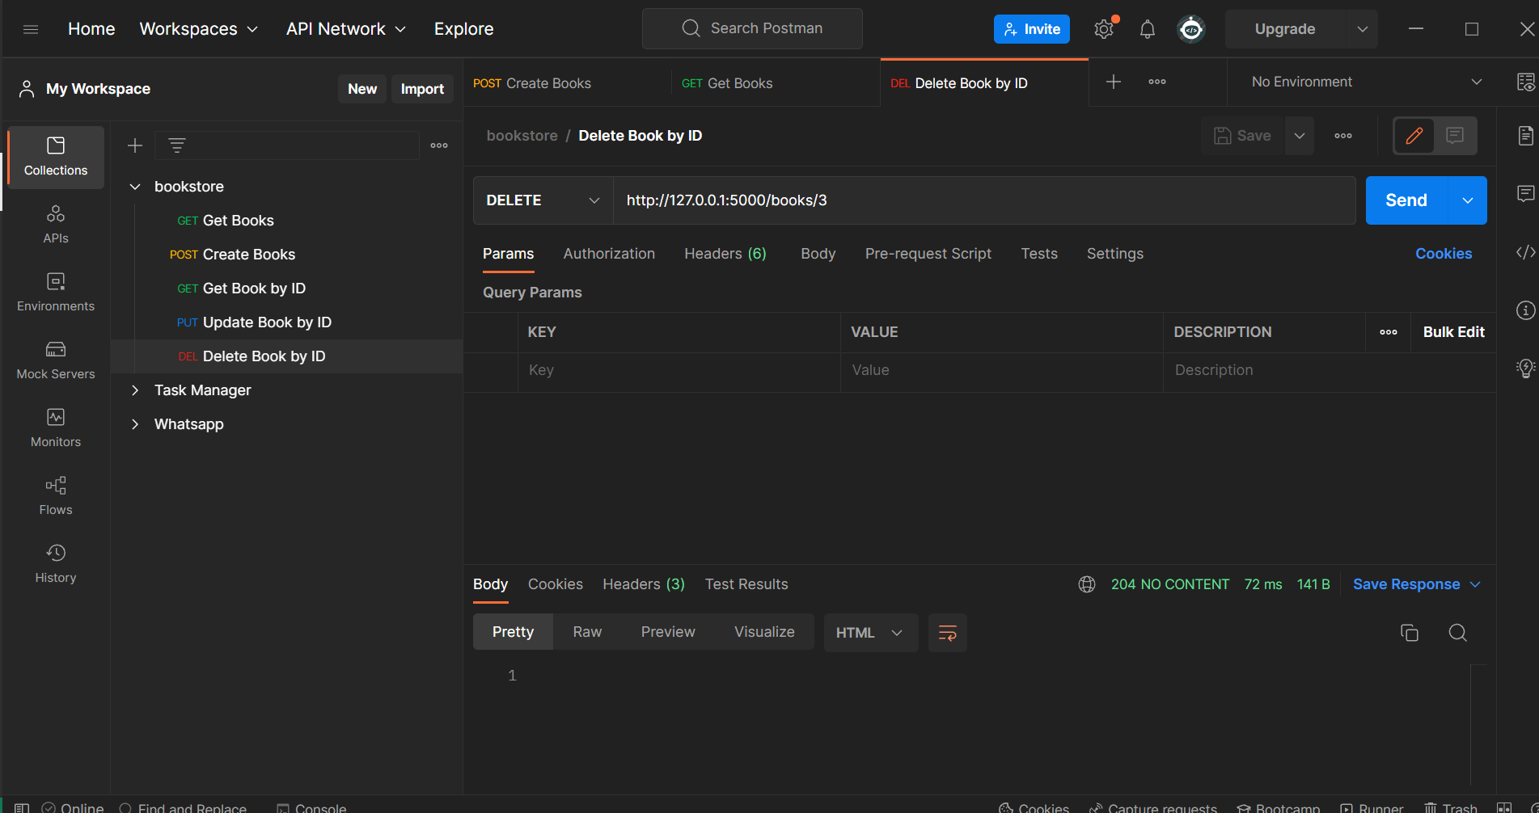The width and height of the screenshot is (1539, 813).
Task: Open the Get Books request tab
Action: pyautogui.click(x=741, y=82)
